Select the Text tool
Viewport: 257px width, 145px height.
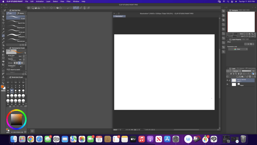[x=3, y=77]
